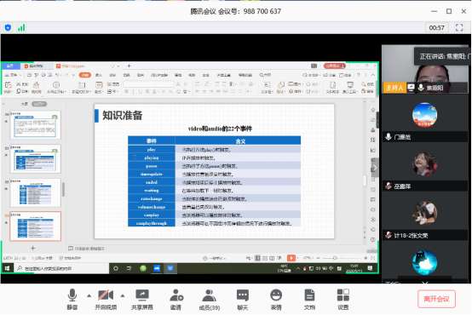Open the notification center icon on shared taskbar
Screen dimensions: 472x315
(x=371, y=268)
